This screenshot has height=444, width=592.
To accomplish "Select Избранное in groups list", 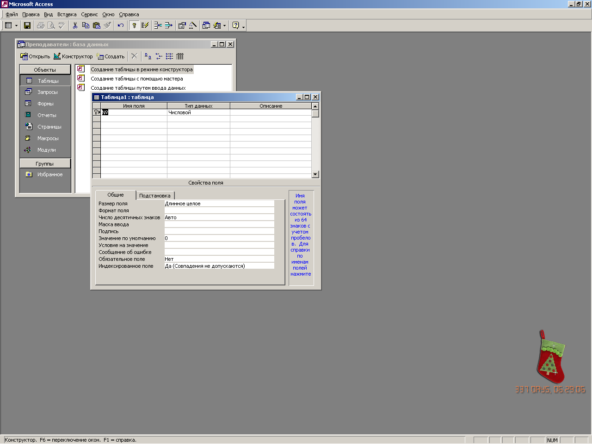I will pos(45,174).
